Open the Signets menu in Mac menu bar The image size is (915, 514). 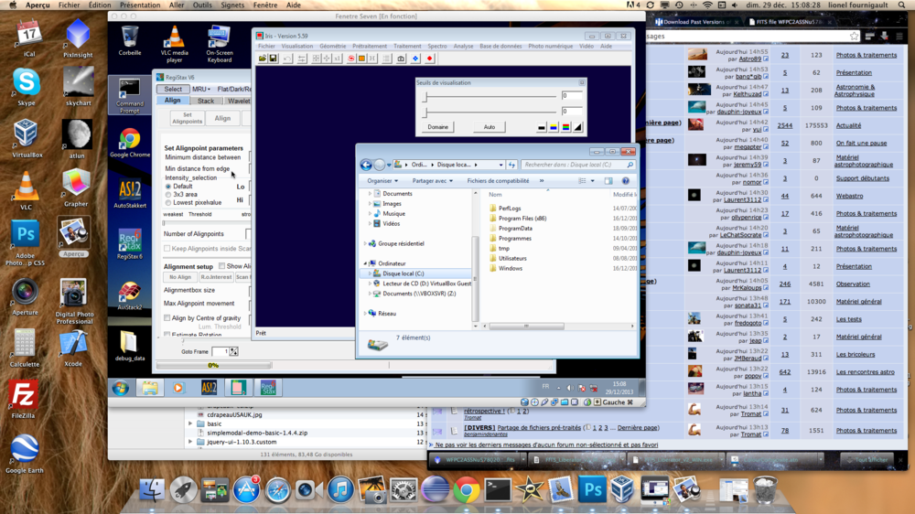click(232, 5)
